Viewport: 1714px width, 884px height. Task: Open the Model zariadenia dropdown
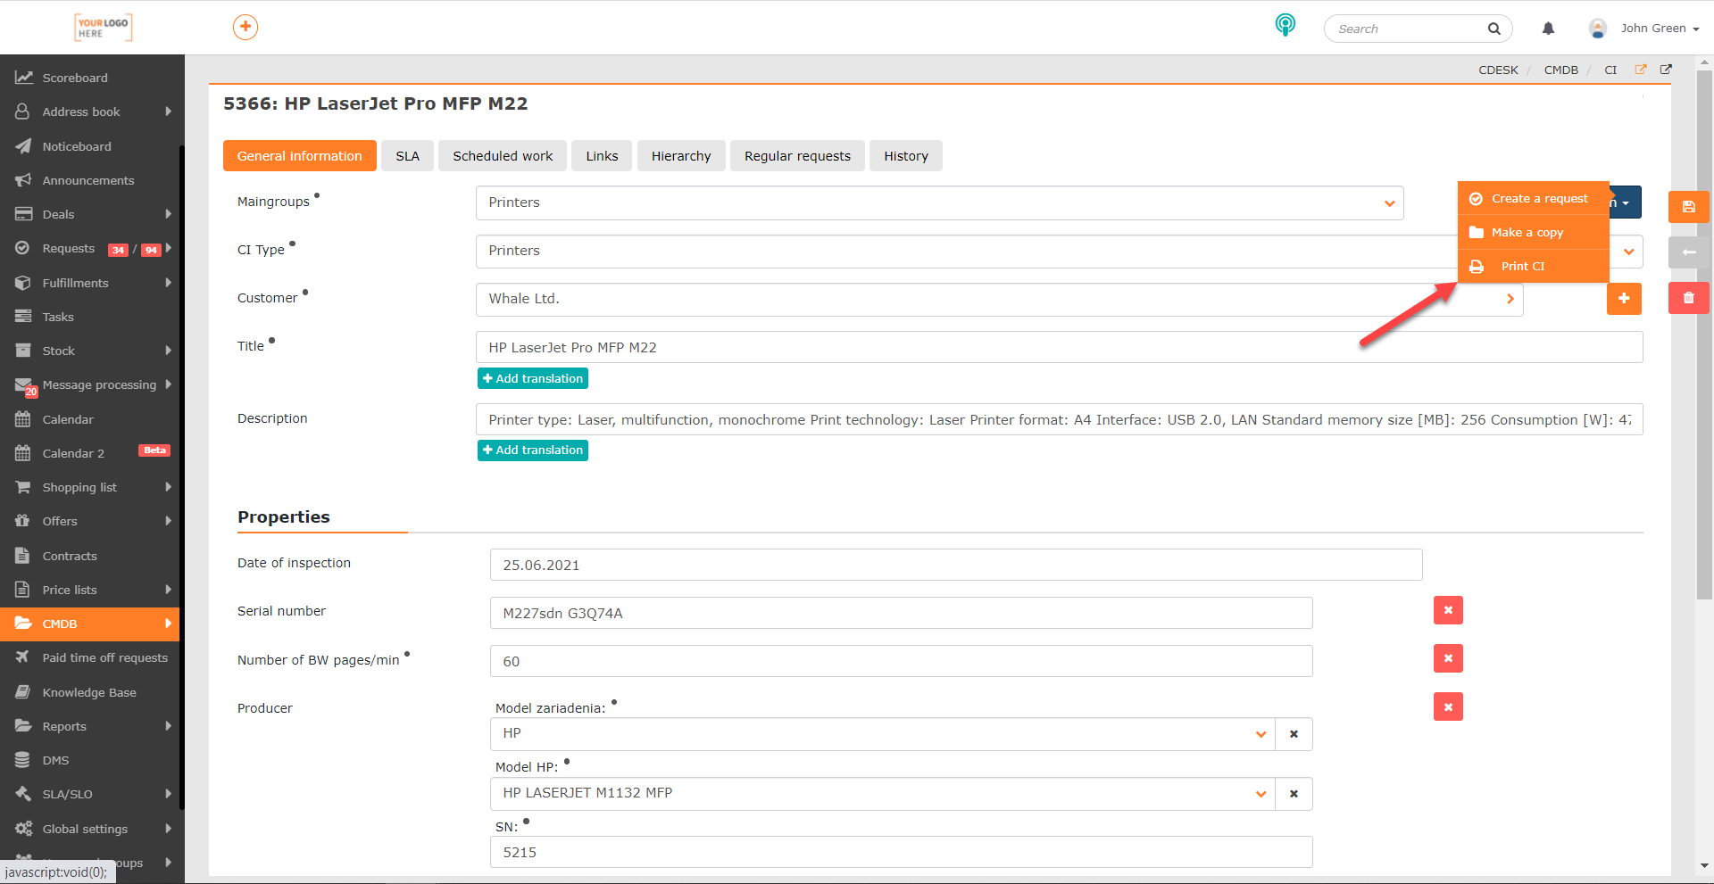click(x=883, y=734)
